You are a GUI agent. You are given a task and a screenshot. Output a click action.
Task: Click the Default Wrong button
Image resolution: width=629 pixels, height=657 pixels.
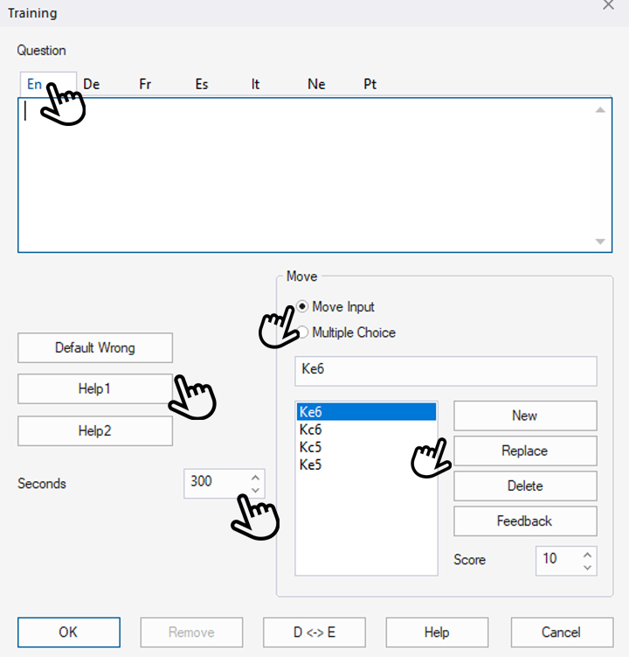coord(95,347)
